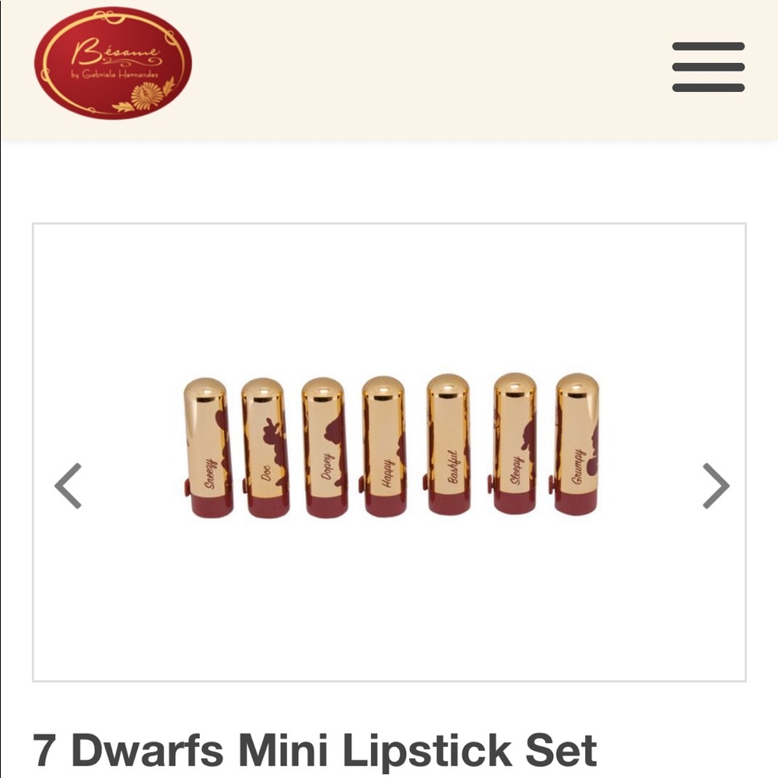Screen dimensions: 778x778
Task: Click the Grumpy lipstick tube
Action: click(x=576, y=444)
